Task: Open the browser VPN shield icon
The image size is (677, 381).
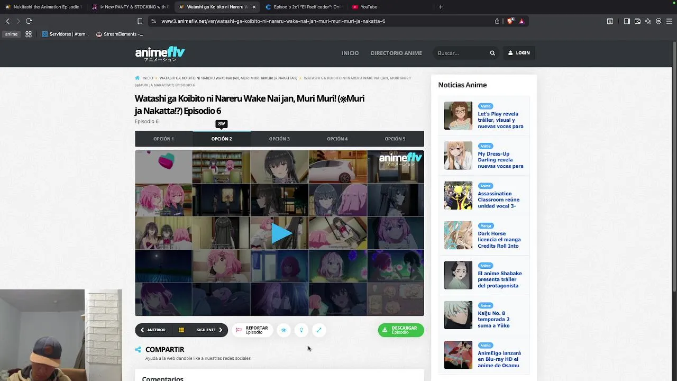Action: click(x=658, y=21)
